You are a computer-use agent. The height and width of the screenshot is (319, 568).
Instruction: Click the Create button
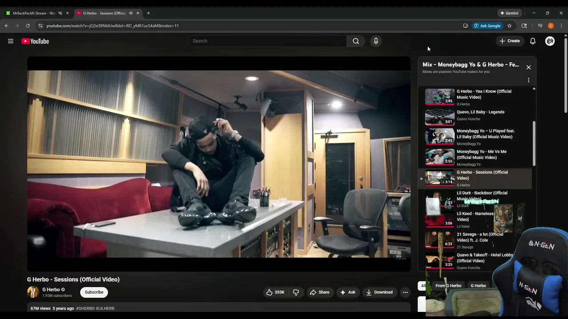tap(509, 41)
